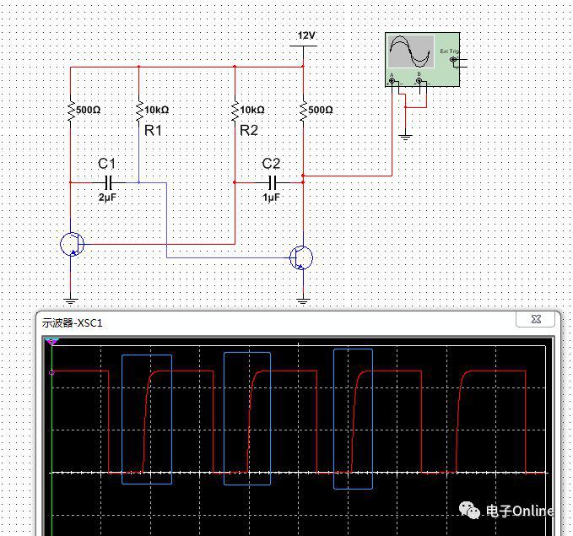Click the first blue highlight box on waveform
This screenshot has height=536, width=573.
[147, 420]
